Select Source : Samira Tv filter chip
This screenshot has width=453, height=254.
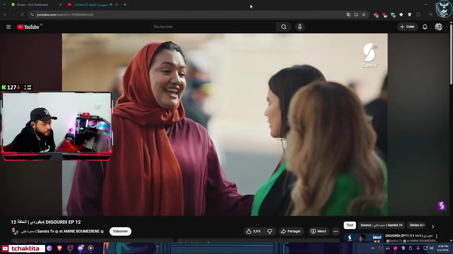click(x=382, y=225)
